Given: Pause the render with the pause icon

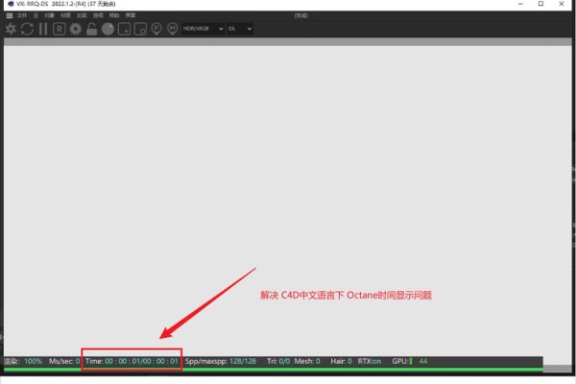Looking at the screenshot, I should coord(43,29).
